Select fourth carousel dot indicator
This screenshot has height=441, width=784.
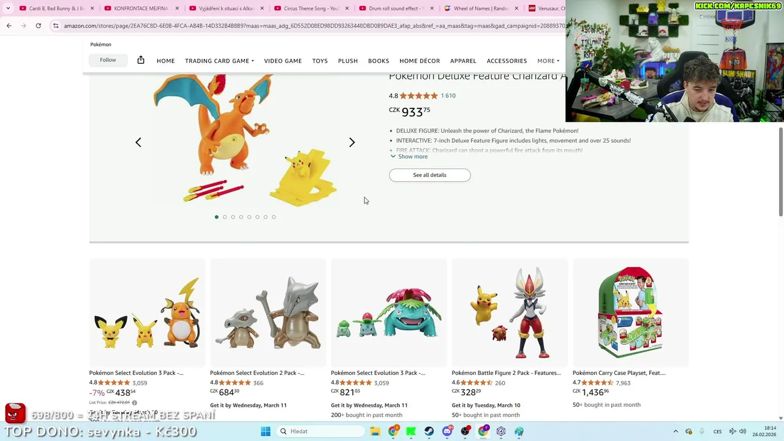[241, 217]
